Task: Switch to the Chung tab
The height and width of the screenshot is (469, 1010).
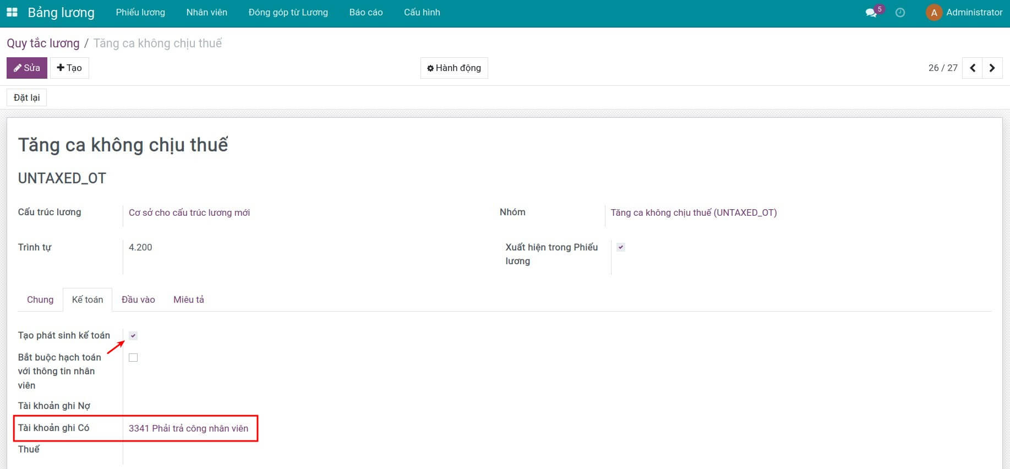Action: tap(40, 300)
